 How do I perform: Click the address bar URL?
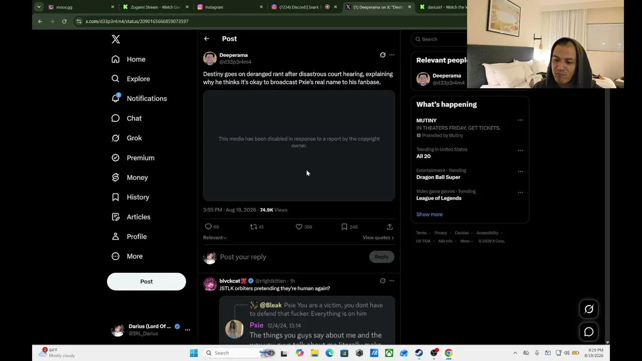pos(137,22)
